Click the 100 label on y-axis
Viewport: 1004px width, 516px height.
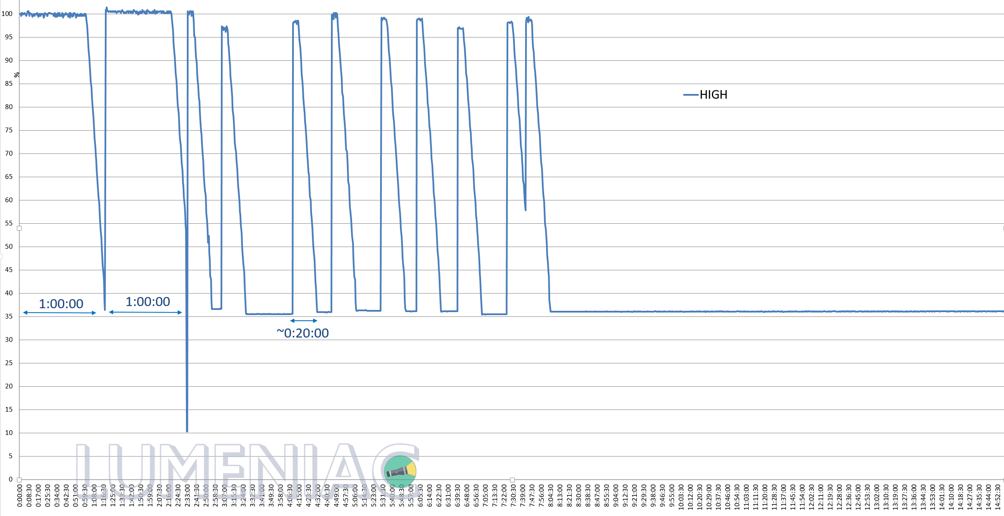7,14
